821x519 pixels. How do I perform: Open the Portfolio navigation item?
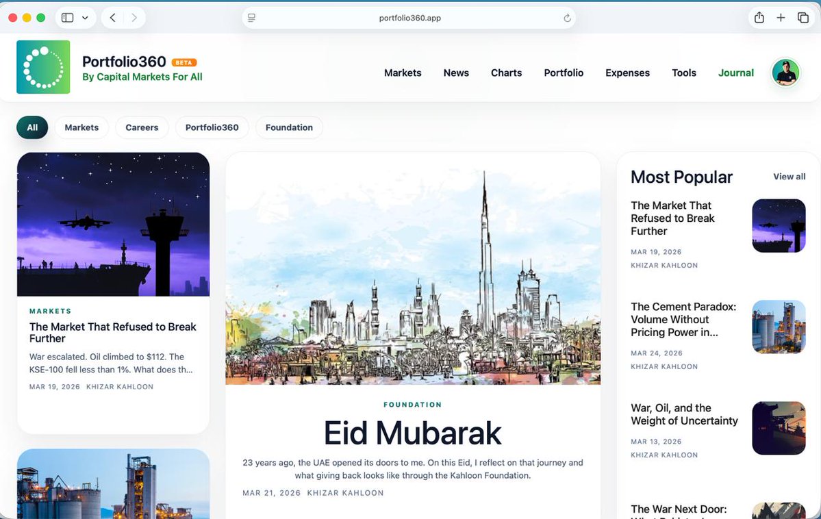(x=564, y=73)
